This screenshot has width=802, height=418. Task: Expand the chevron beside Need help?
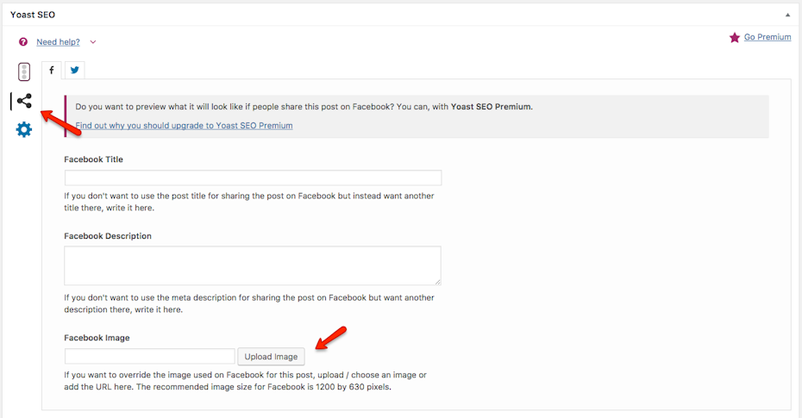[93, 42]
